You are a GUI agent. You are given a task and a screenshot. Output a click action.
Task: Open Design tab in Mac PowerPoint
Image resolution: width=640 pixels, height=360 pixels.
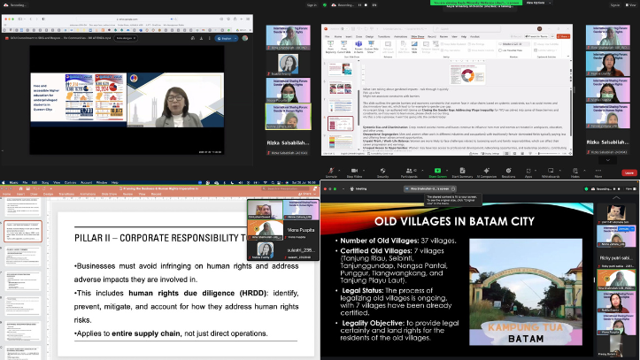48,194
